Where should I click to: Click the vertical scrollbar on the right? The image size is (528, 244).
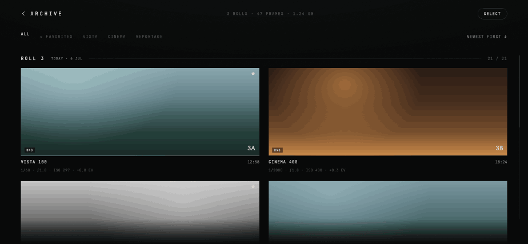[x=519, y=91]
